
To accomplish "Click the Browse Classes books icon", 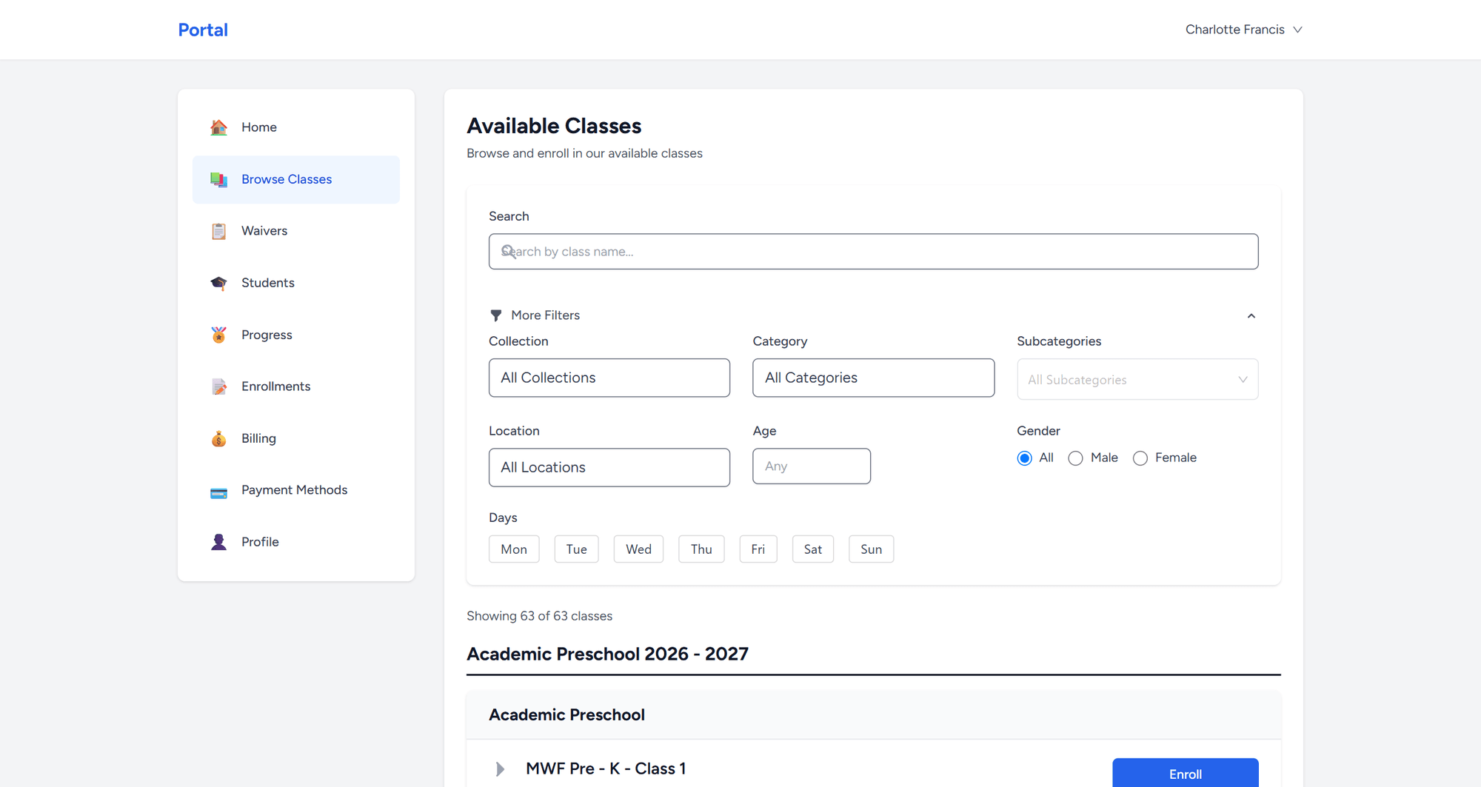I will (218, 179).
